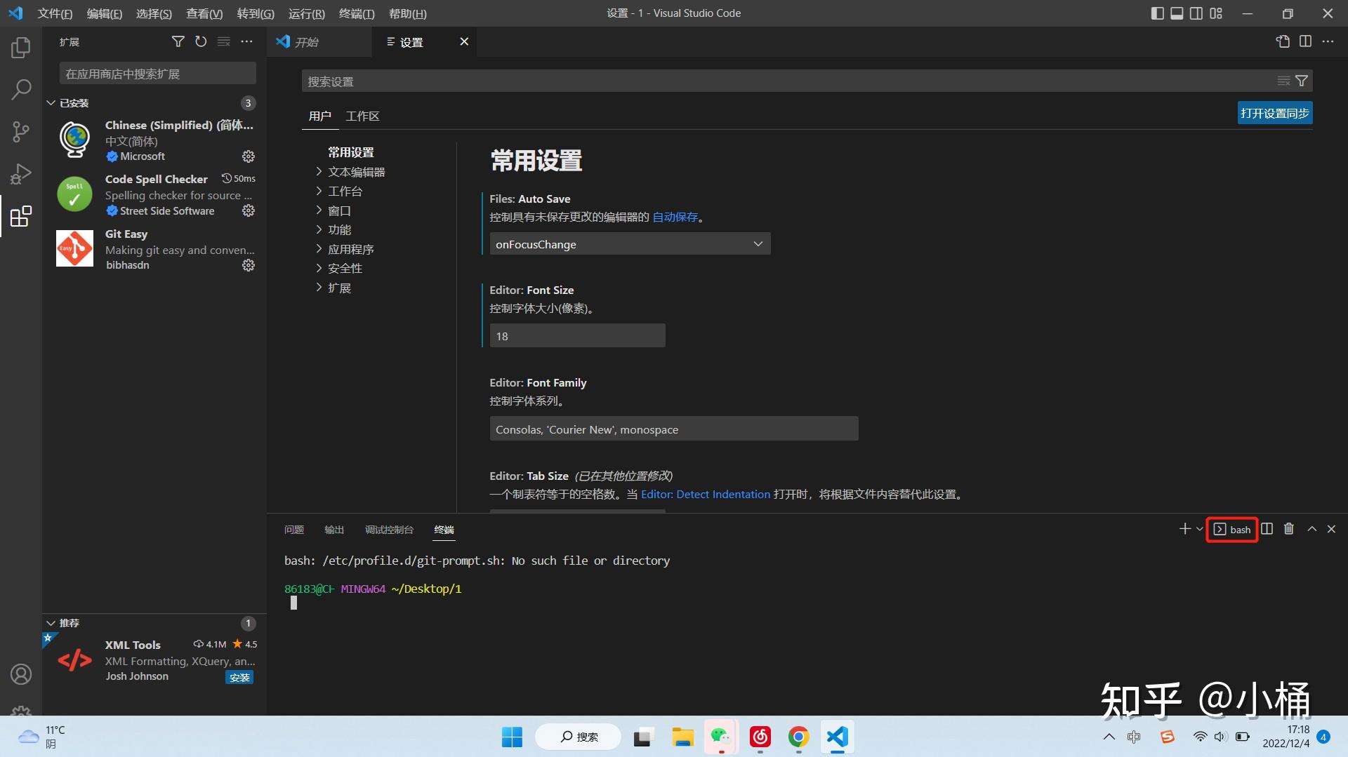Open the Accounts icon at bottom
1348x757 pixels.
pyautogui.click(x=20, y=674)
